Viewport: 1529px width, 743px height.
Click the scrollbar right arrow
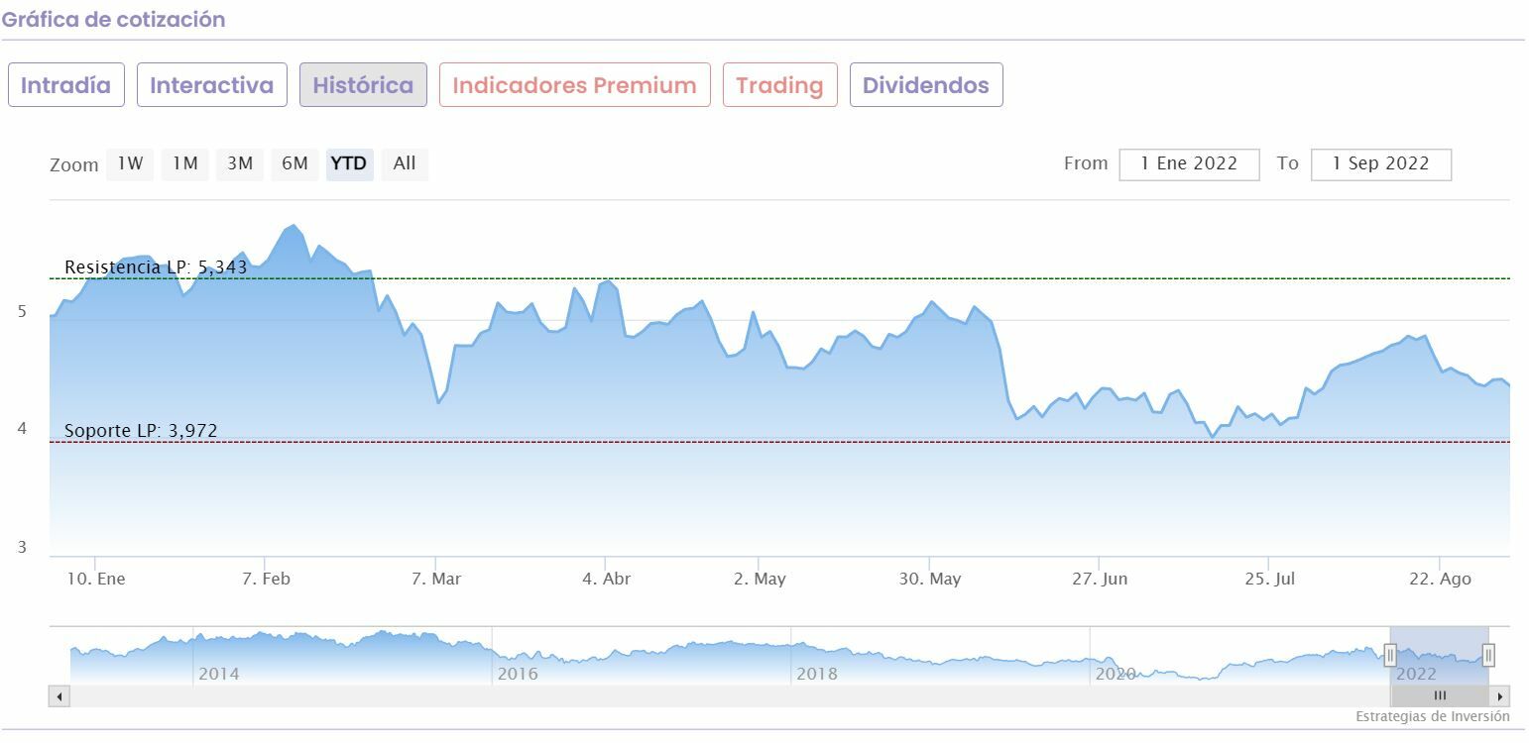[1500, 696]
